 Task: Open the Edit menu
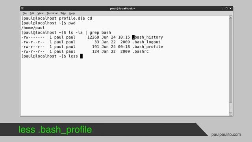pos(32,13)
